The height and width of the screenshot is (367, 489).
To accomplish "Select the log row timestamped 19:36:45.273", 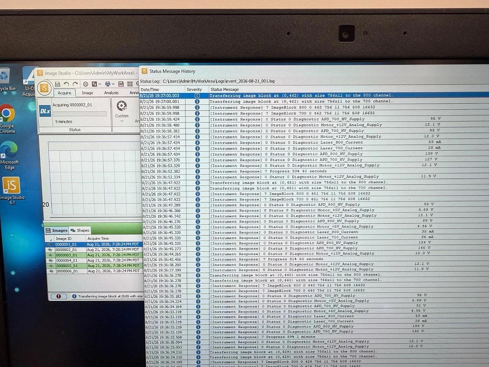I will [x=315, y=248].
